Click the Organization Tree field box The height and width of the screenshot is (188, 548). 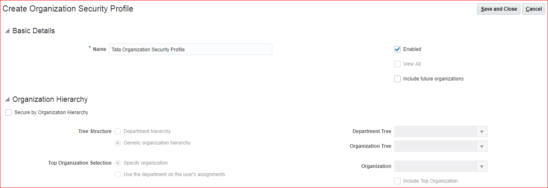(x=435, y=146)
